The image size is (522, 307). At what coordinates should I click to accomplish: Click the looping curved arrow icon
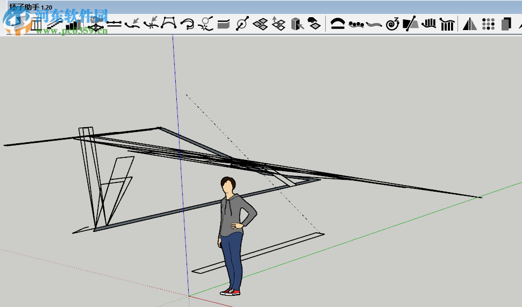187,24
